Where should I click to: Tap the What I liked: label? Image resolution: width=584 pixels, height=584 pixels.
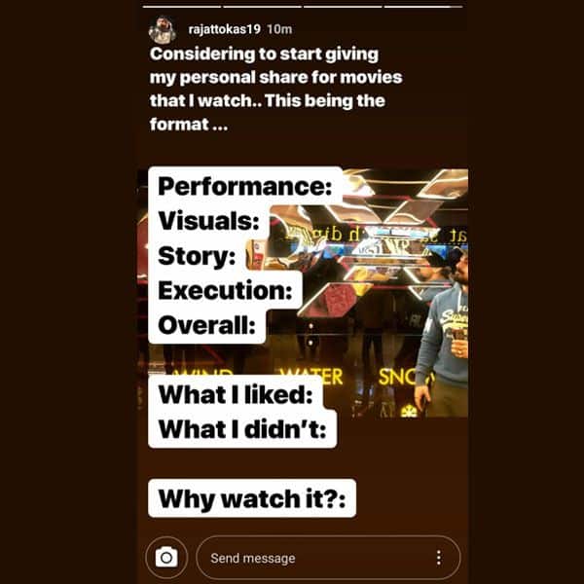coord(236,394)
